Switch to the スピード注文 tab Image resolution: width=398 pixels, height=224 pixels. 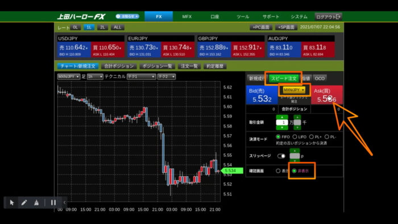(284, 78)
